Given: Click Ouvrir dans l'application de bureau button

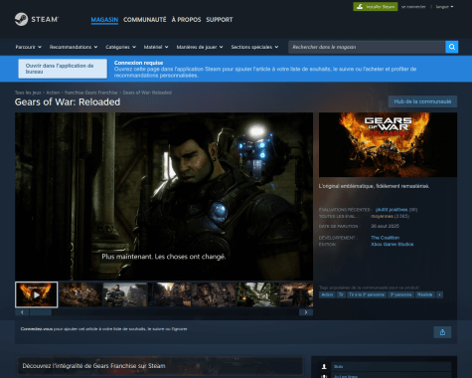Looking at the screenshot, I should pos(63,69).
